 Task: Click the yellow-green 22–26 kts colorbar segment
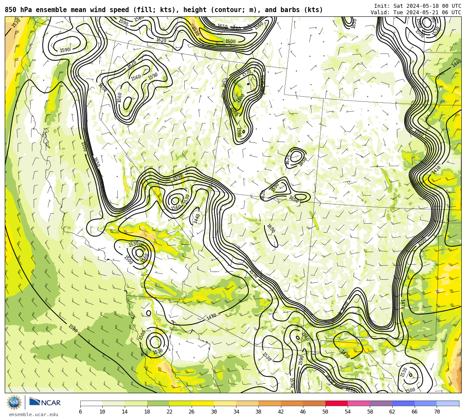180,403
